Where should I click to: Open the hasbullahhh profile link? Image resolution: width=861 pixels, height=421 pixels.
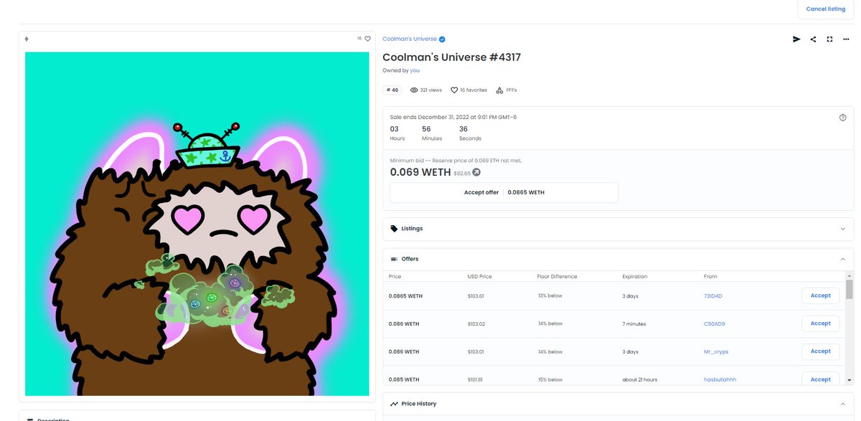(x=719, y=379)
